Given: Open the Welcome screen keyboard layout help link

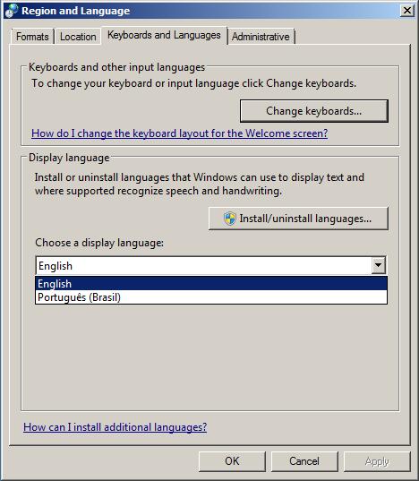Looking at the screenshot, I should 180,133.
